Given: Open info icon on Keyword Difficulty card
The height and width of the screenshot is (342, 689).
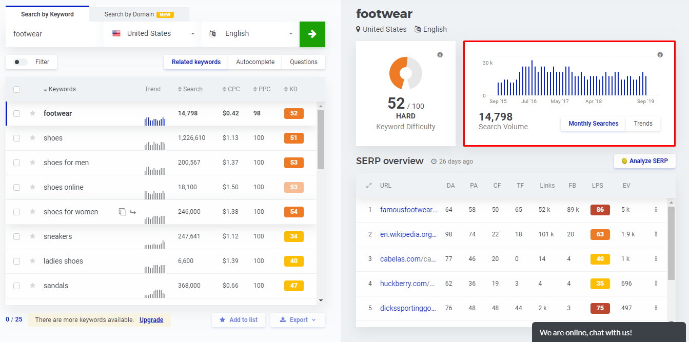Looking at the screenshot, I should click(x=440, y=55).
